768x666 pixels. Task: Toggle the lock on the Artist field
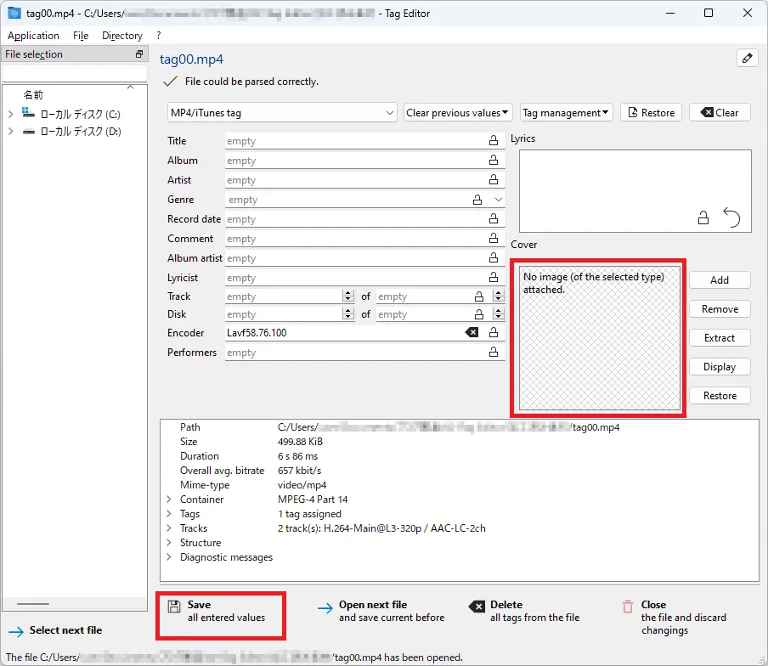pos(494,180)
